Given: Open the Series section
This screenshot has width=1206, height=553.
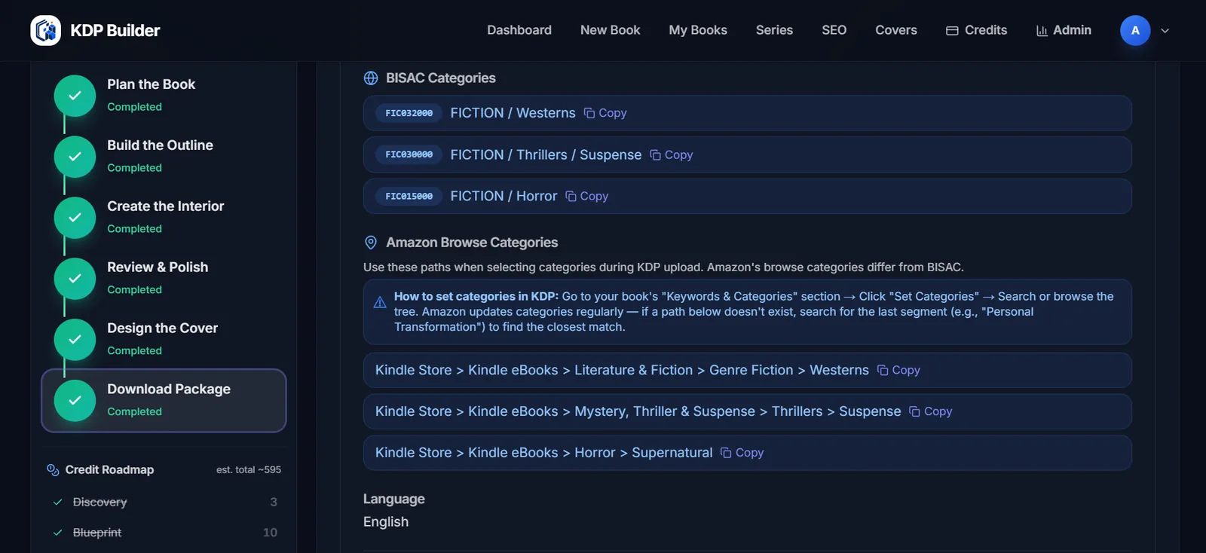Looking at the screenshot, I should (x=774, y=30).
